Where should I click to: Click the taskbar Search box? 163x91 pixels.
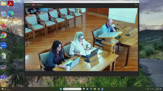click(x=72, y=89)
